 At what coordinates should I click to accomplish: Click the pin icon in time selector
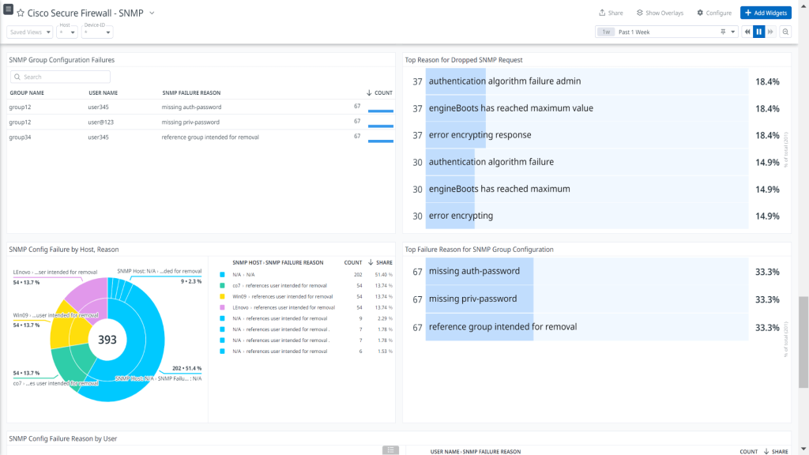(723, 32)
